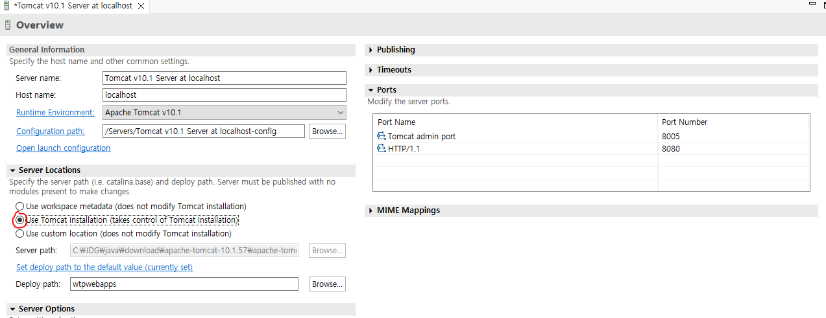The height and width of the screenshot is (318, 826).
Task: Click the server icon in Tomcat editor tab
Action: tap(6, 6)
